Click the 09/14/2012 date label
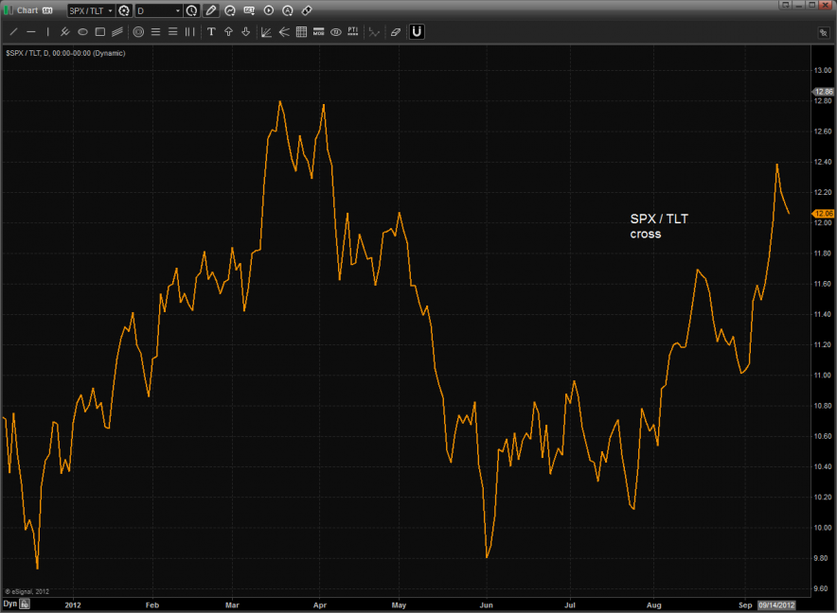The image size is (837, 613). [776, 605]
